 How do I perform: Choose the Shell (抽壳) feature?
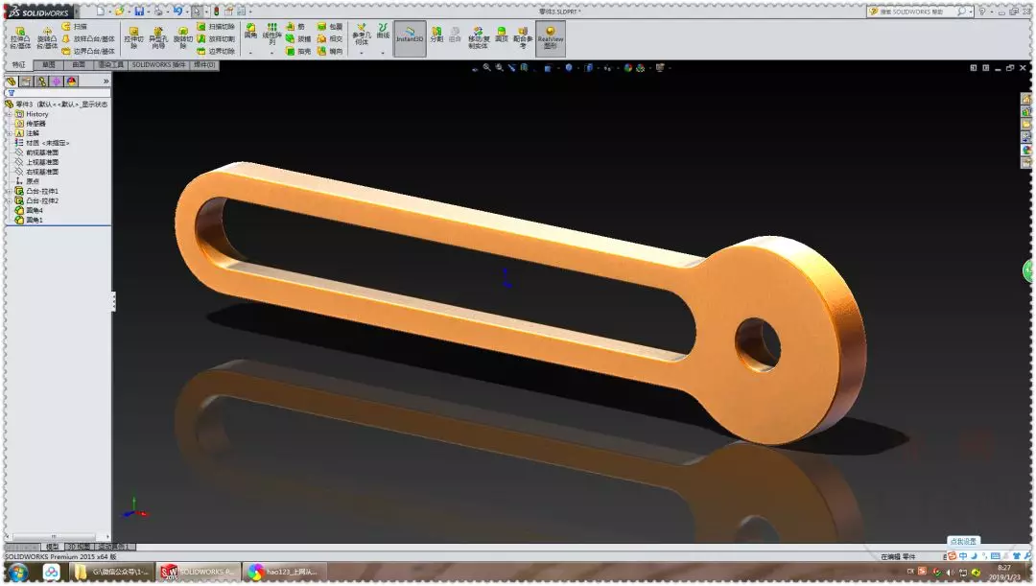[x=298, y=51]
